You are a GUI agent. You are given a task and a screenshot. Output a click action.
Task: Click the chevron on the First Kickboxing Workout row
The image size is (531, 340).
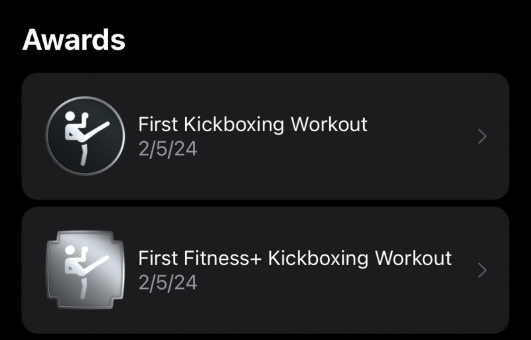click(483, 137)
